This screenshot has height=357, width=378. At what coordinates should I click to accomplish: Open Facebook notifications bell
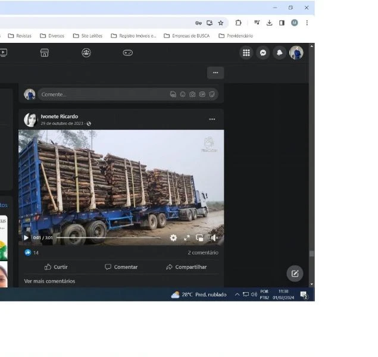(x=279, y=53)
